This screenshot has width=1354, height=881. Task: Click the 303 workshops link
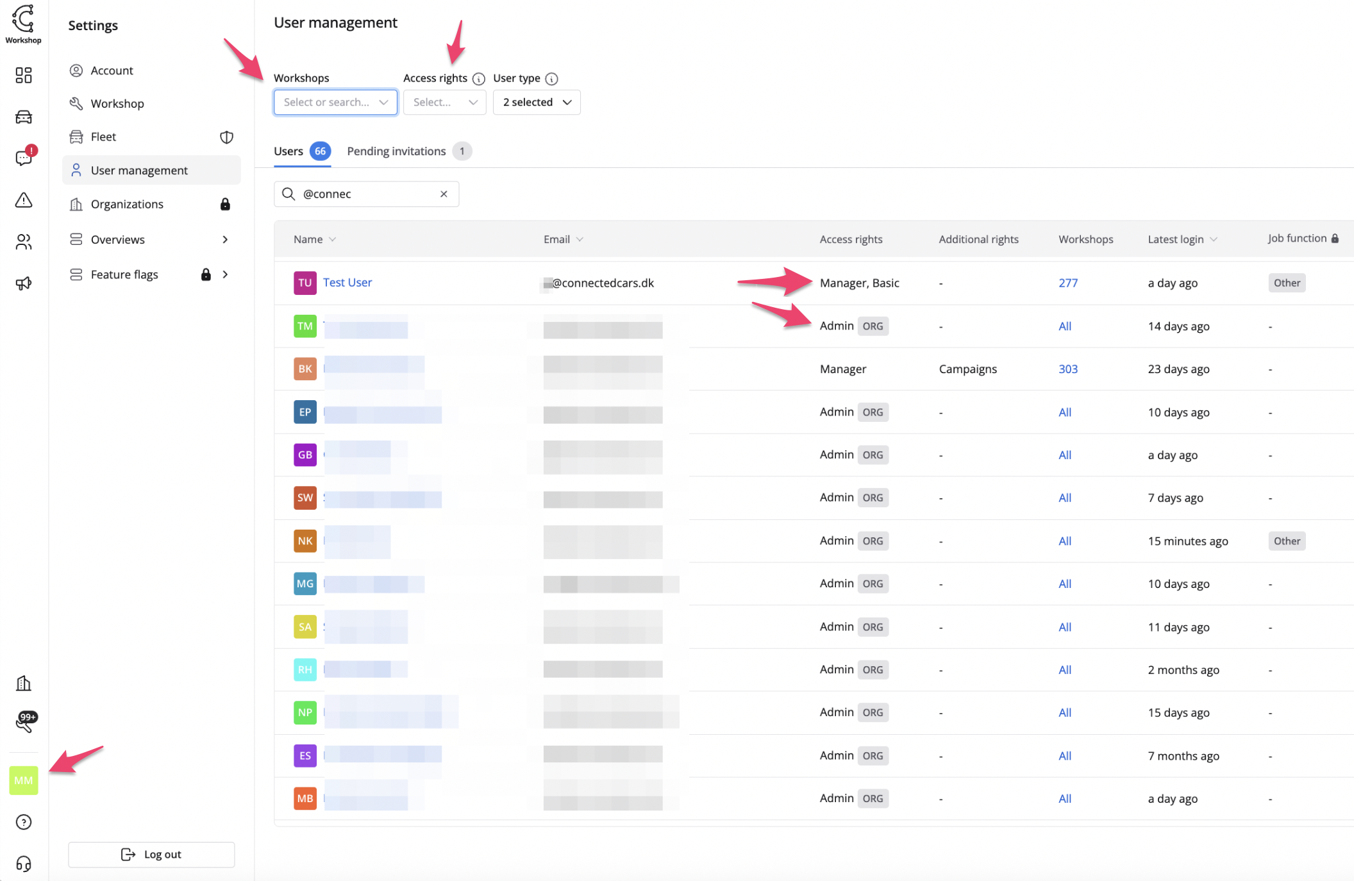[1067, 369]
